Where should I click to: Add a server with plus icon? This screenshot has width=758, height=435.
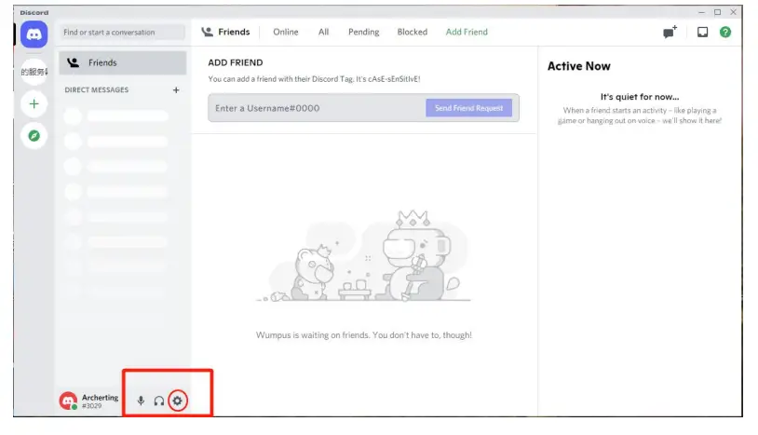pyautogui.click(x=34, y=104)
